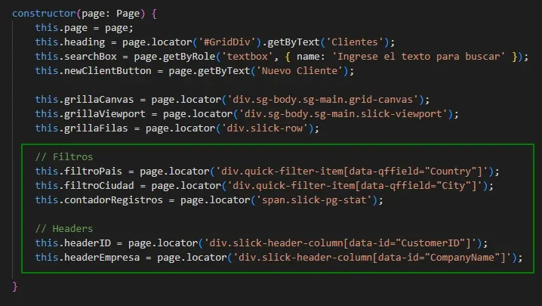Click the headerEmpresa property name
The image size is (542, 306).
tap(102, 258)
